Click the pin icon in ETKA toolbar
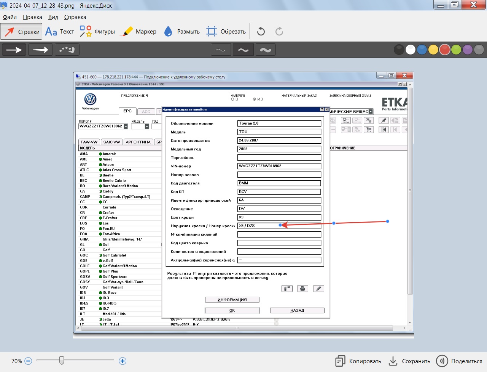Image resolution: width=487 pixels, height=372 pixels. (384, 120)
